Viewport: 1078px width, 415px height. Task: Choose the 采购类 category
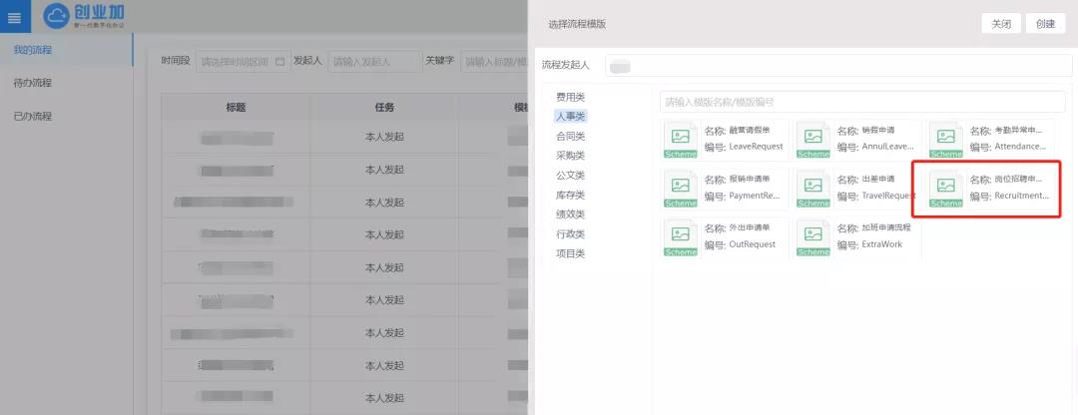(570, 156)
